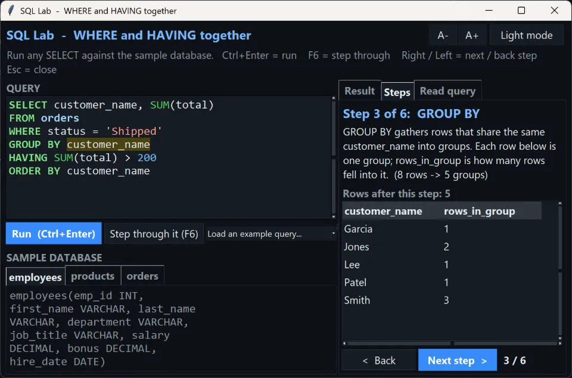Click the 3 / 6 step counter
Image resolution: width=572 pixels, height=378 pixels.
coord(514,361)
